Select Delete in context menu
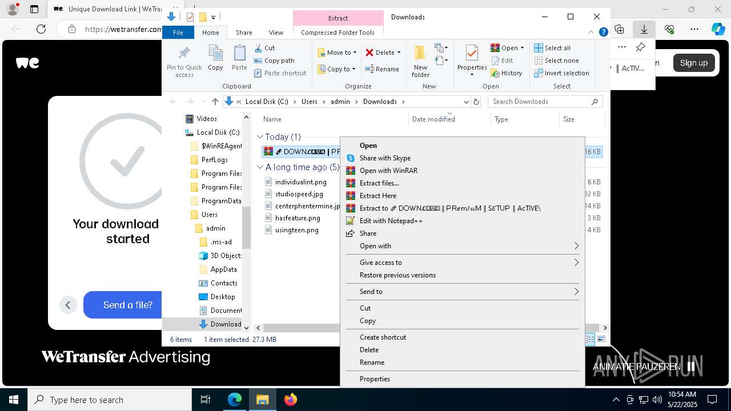Screen dimensions: 731x411 point(463,350)
